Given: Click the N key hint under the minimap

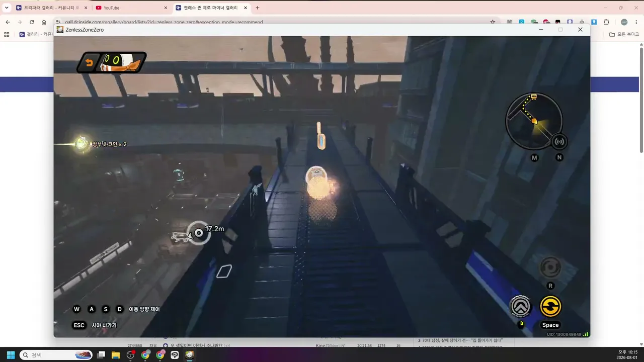Looking at the screenshot, I should pos(559,157).
